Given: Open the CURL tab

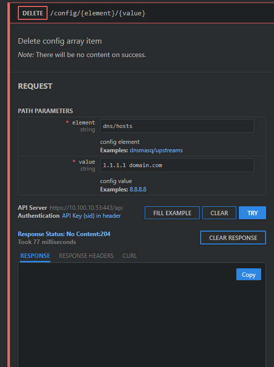Looking at the screenshot, I should point(129,256).
